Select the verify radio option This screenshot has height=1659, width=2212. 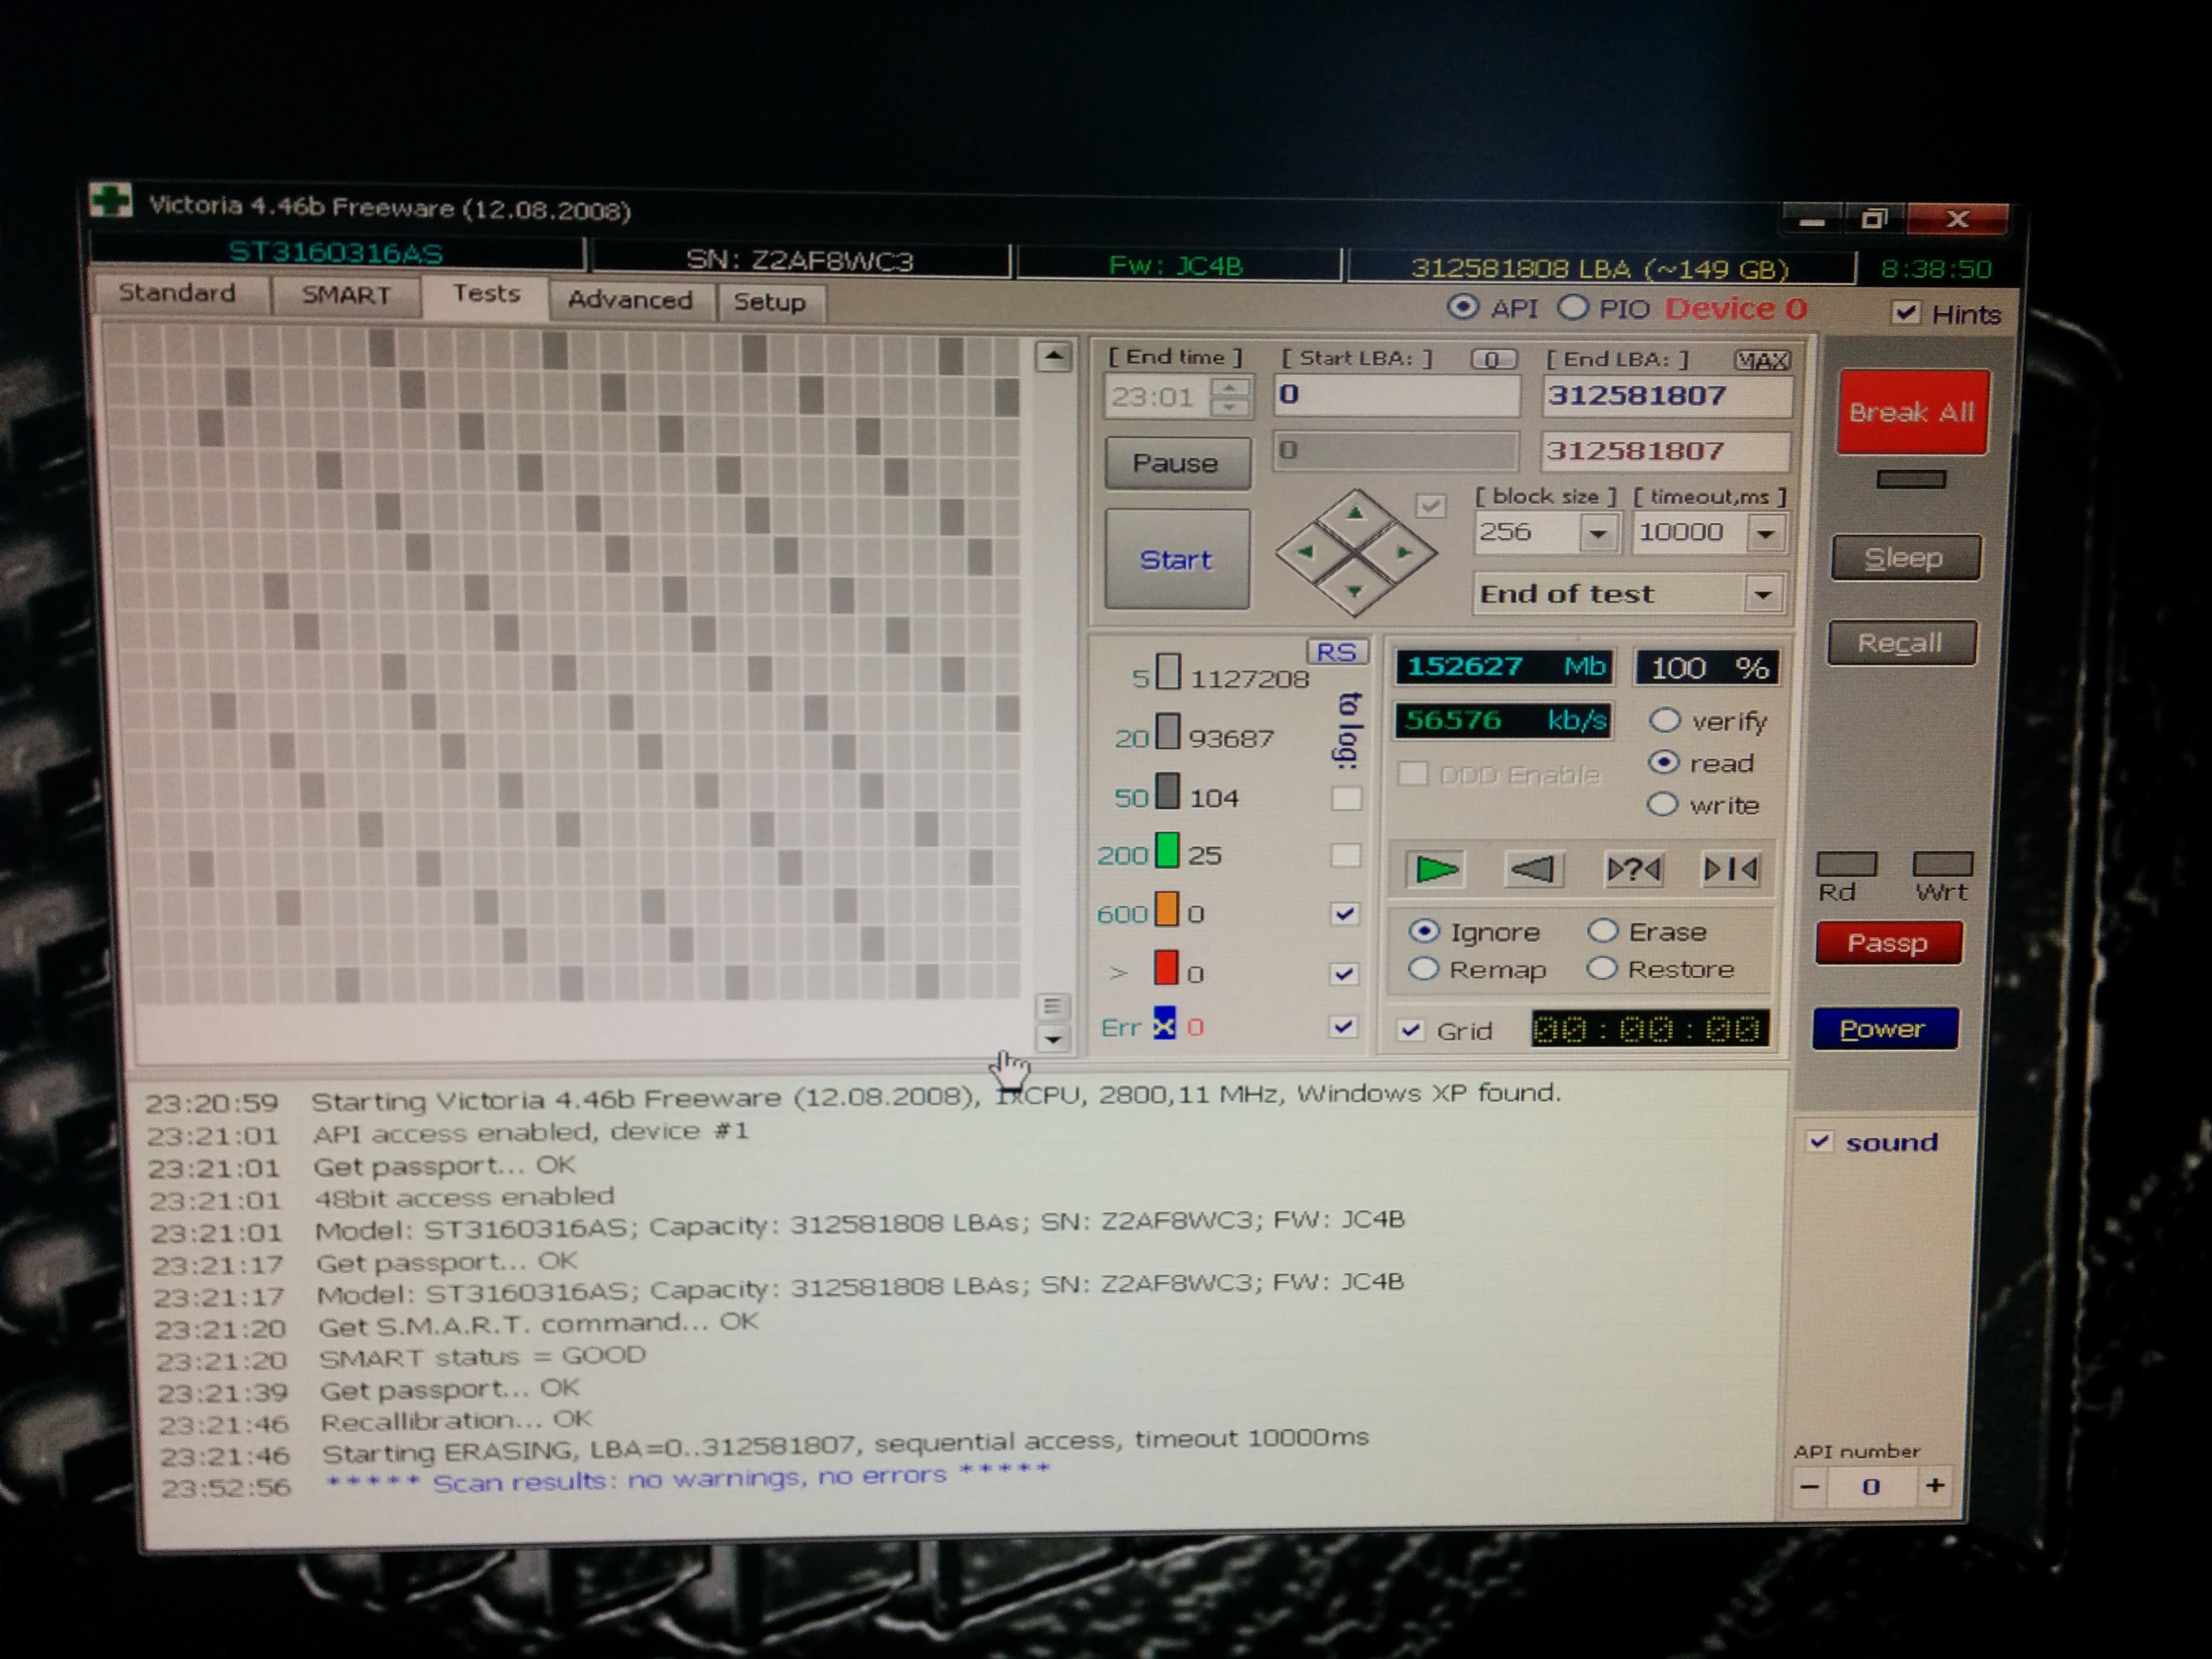[1664, 720]
